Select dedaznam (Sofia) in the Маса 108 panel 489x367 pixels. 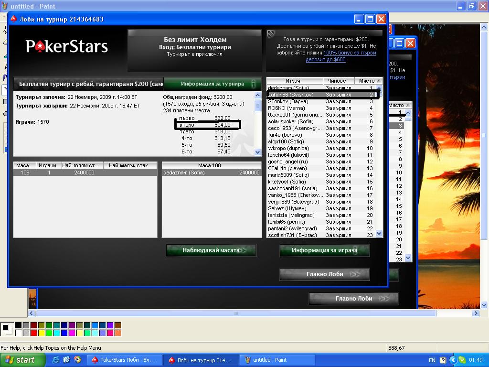pos(212,173)
